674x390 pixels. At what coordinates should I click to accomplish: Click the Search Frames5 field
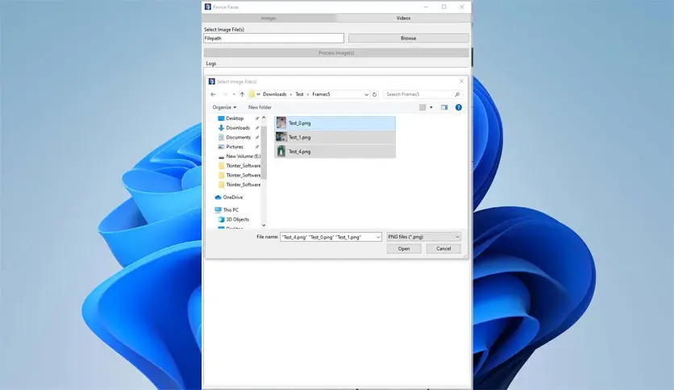(418, 94)
